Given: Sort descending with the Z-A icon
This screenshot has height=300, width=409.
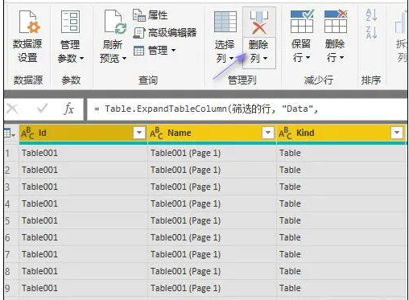Looking at the screenshot, I should pos(372,32).
